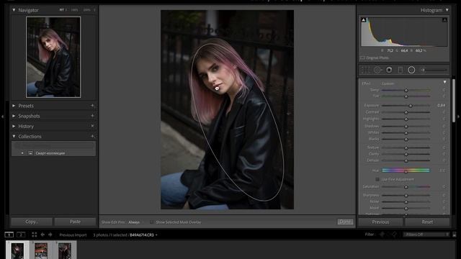
Task: Click the Hue color slider
Action: [406, 171]
